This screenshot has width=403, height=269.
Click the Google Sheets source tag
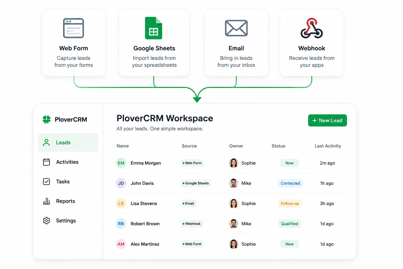pyautogui.click(x=196, y=183)
